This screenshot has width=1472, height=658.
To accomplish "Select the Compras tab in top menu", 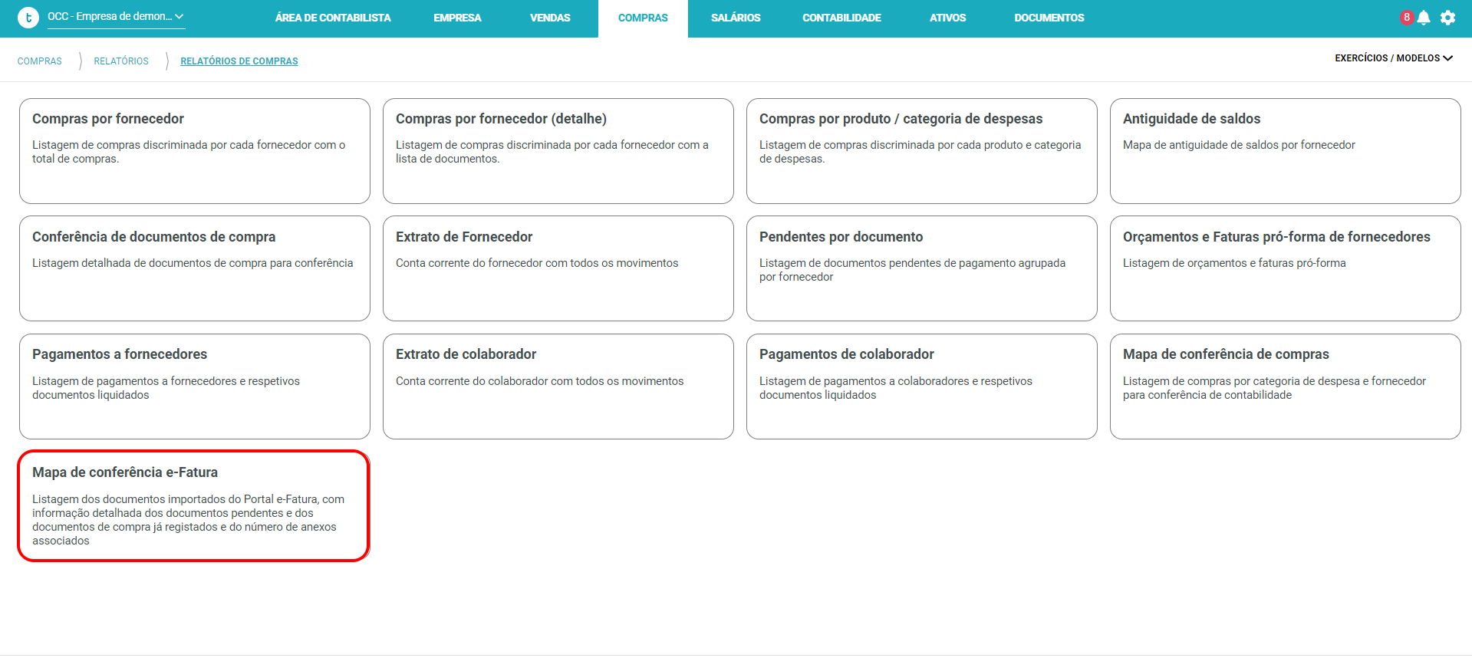I will pyautogui.click(x=643, y=18).
